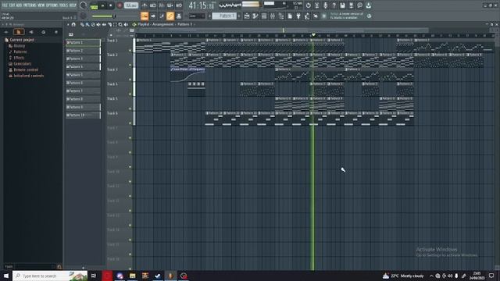Click the save project floppy icon

[342, 5]
